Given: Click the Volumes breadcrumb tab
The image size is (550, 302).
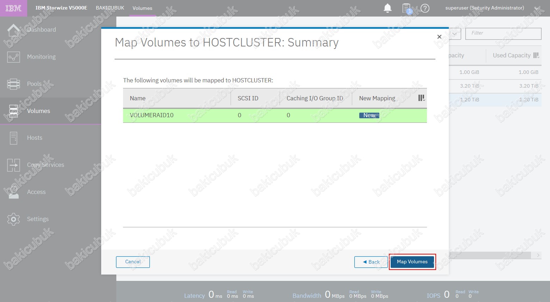Looking at the screenshot, I should (x=142, y=8).
